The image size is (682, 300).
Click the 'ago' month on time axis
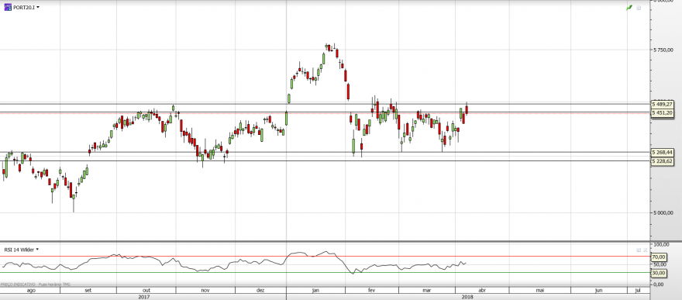pyautogui.click(x=31, y=290)
